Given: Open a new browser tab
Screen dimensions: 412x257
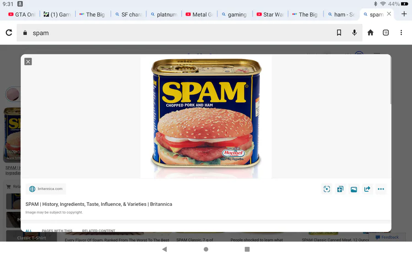Looking at the screenshot, I should [404, 14].
